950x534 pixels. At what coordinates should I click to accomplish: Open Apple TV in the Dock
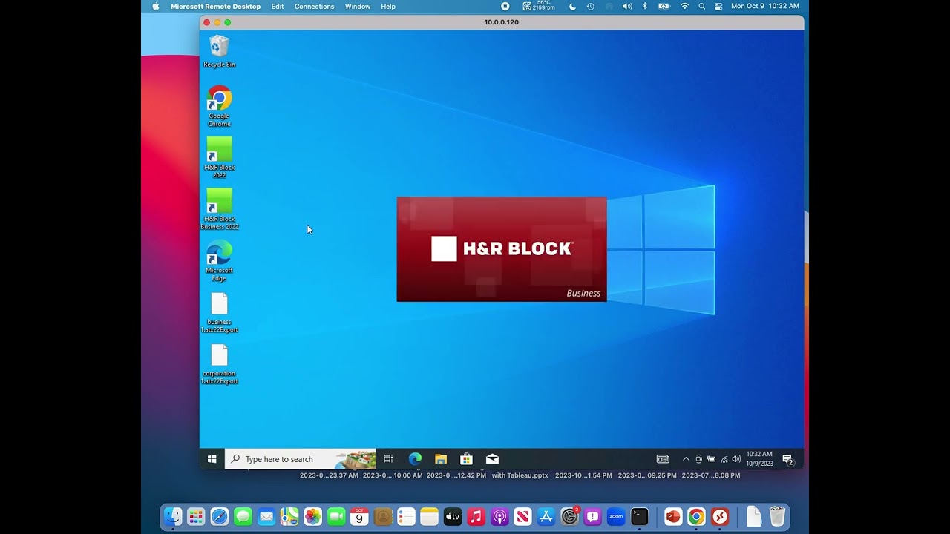pyautogui.click(x=453, y=516)
